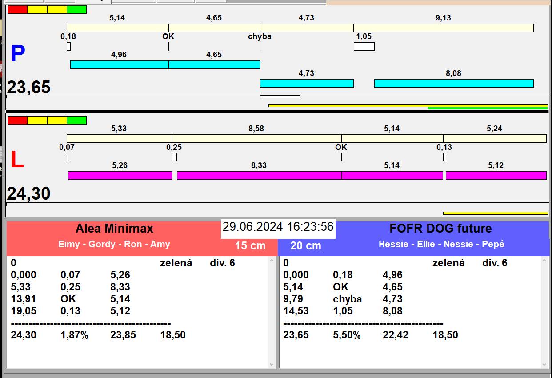Screen dimensions: 552x378
Task: Click the small white box under 0,18
Action: 68,46
